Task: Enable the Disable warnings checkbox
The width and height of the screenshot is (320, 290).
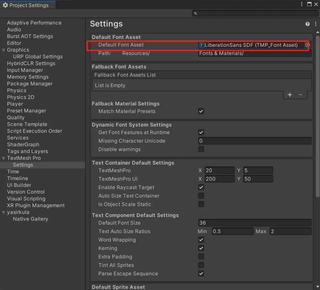Action: click(201, 149)
